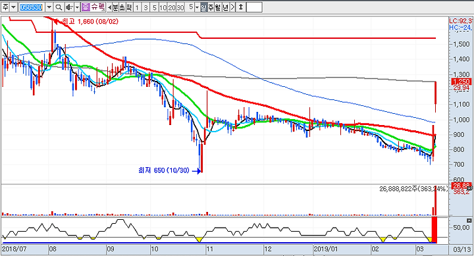Switch chart to 분 (minute) period
Viewport: 474px width, 256px height.
tap(115, 7)
